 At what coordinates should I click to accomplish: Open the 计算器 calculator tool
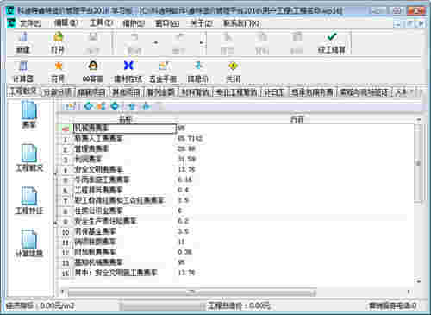coord(23,72)
